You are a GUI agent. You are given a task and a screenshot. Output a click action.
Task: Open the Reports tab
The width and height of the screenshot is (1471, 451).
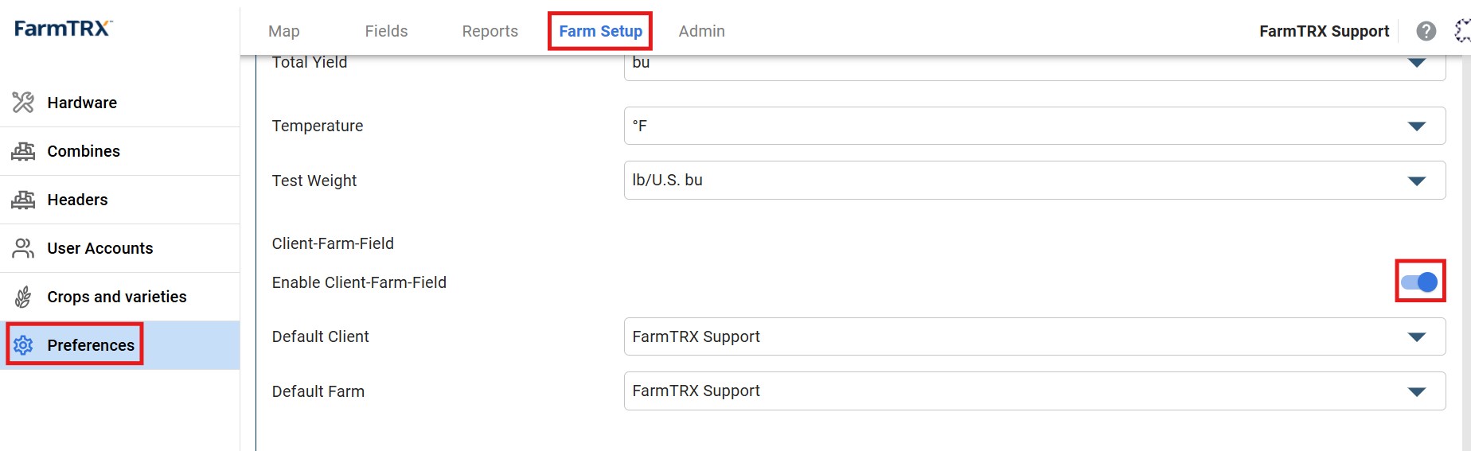click(x=490, y=31)
